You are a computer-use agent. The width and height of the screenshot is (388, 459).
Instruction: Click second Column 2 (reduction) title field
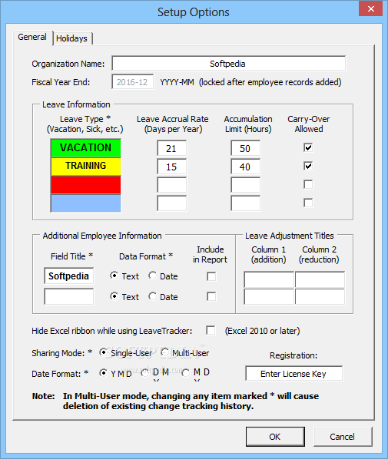320,297
